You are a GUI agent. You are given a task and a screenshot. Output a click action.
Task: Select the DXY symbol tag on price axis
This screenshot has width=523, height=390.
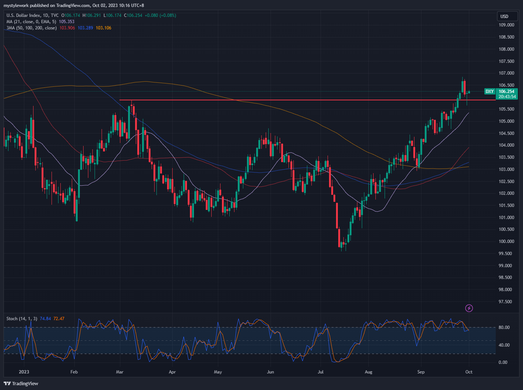point(490,92)
